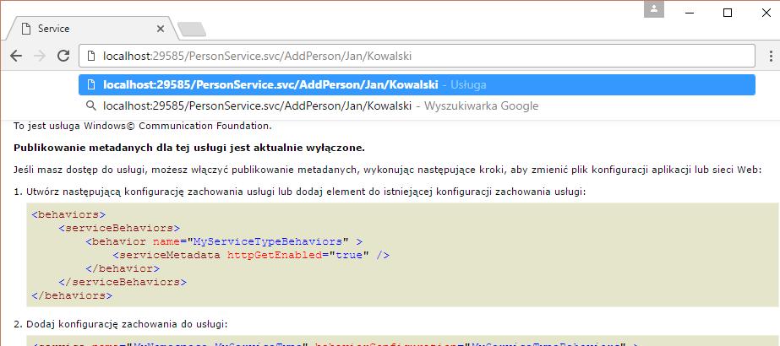Click the page icon in the address bar
The image size is (780, 346).
(91, 56)
